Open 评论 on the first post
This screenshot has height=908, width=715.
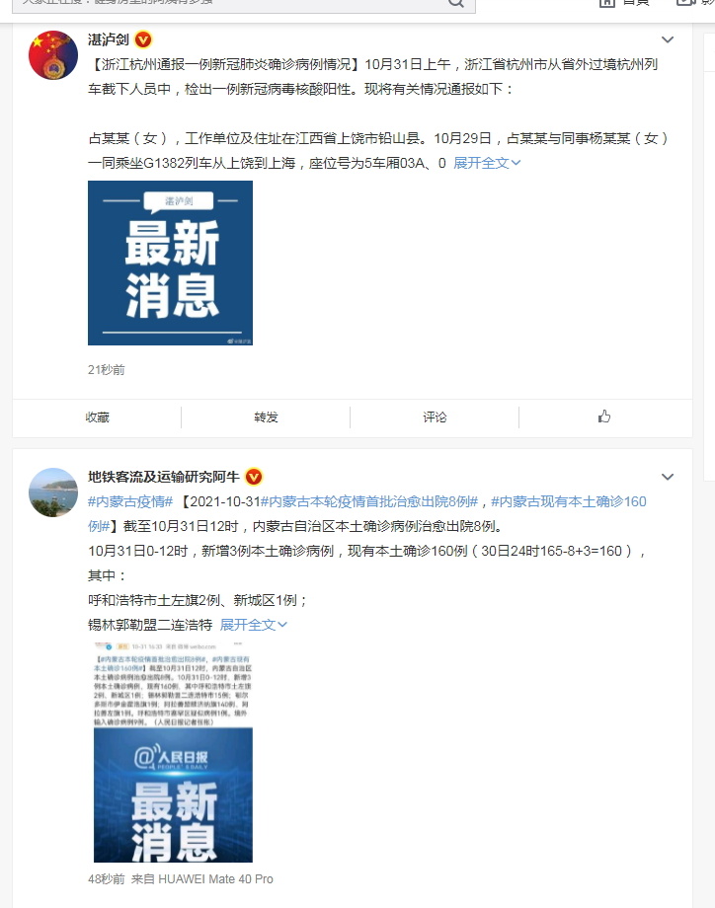[x=435, y=416]
